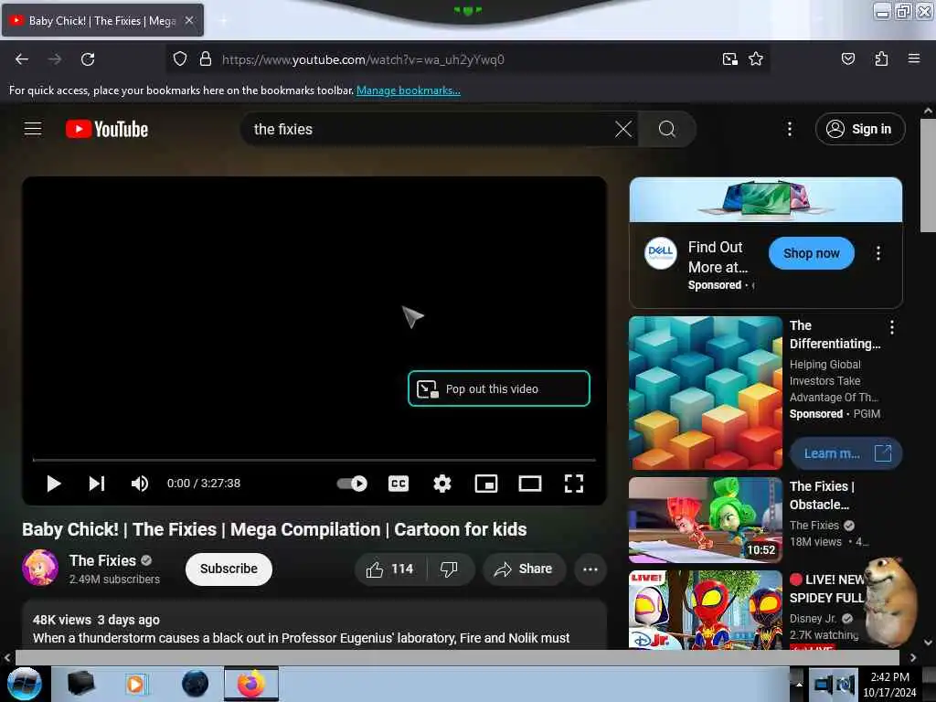Screen dimensions: 936x702
Task: Mute the video volume
Action: point(140,484)
